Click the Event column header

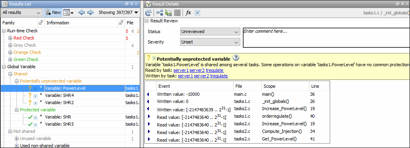(195, 86)
